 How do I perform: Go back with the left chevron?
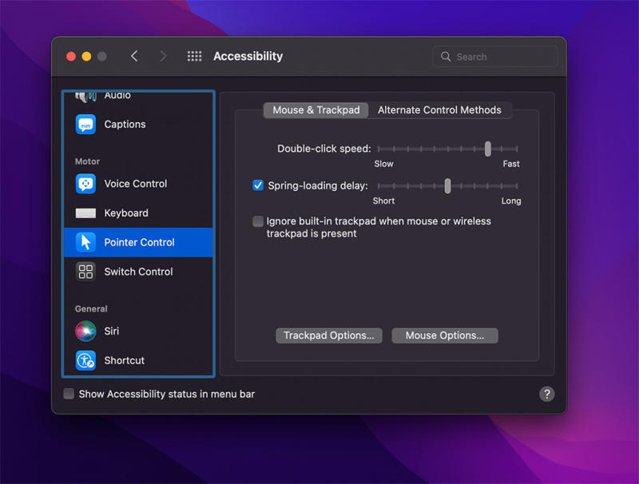tap(134, 56)
